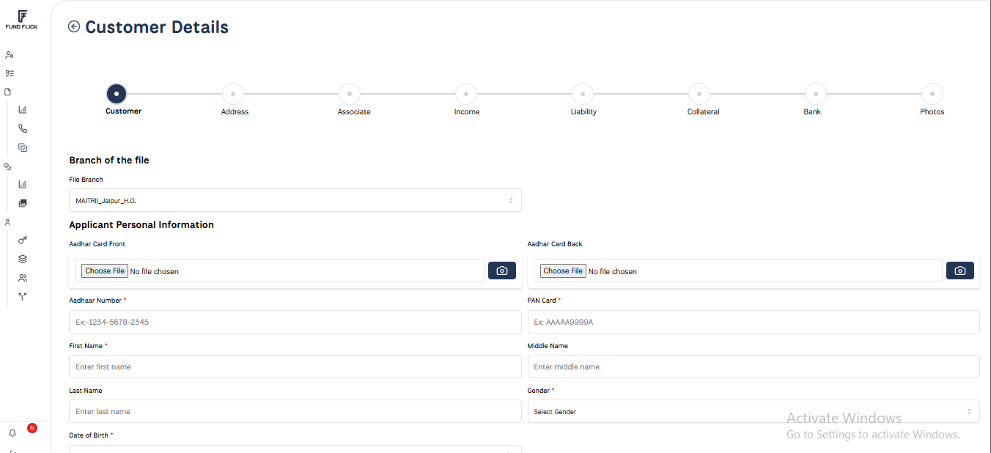Go to the Photos step
The width and height of the screenshot is (991, 453).
point(932,94)
